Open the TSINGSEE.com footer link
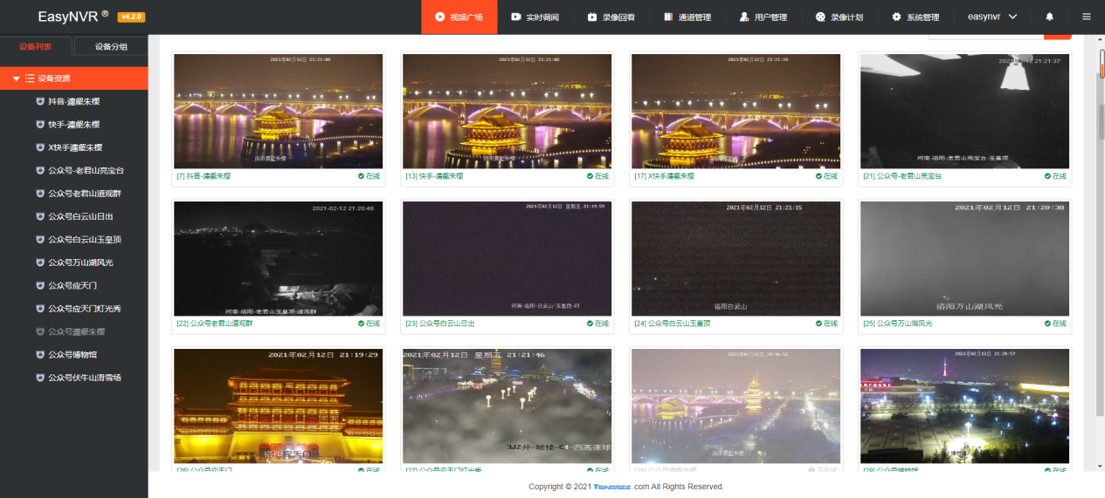This screenshot has width=1105, height=498. 621,487
